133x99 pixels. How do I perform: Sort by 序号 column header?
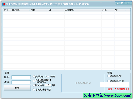pos(7,10)
